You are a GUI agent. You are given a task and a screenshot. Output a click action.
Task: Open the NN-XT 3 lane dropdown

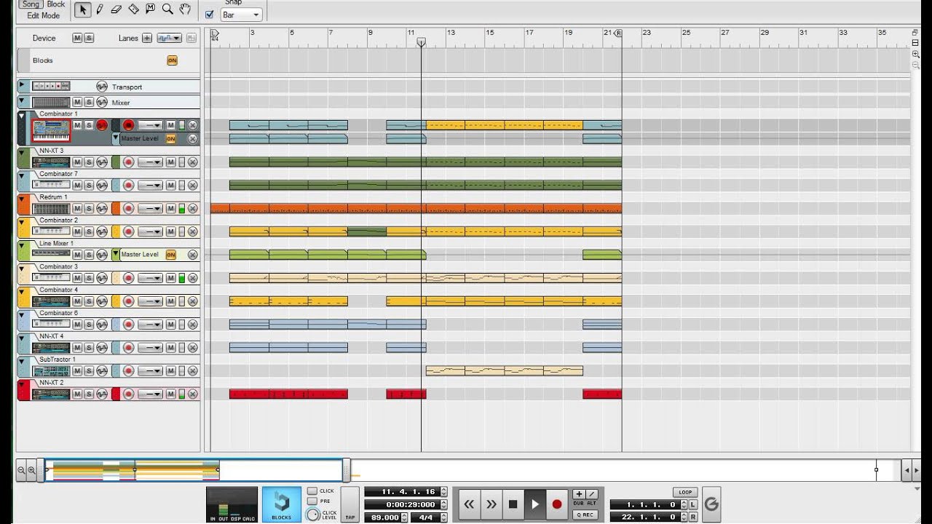(x=149, y=162)
